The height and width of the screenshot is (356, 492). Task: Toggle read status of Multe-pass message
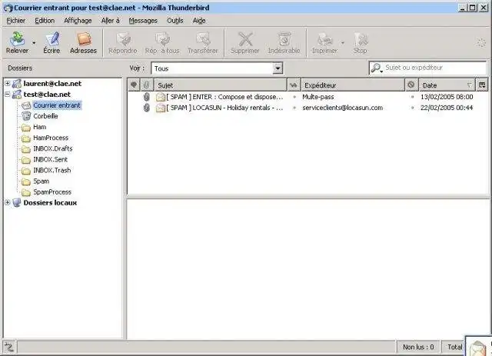coord(294,97)
